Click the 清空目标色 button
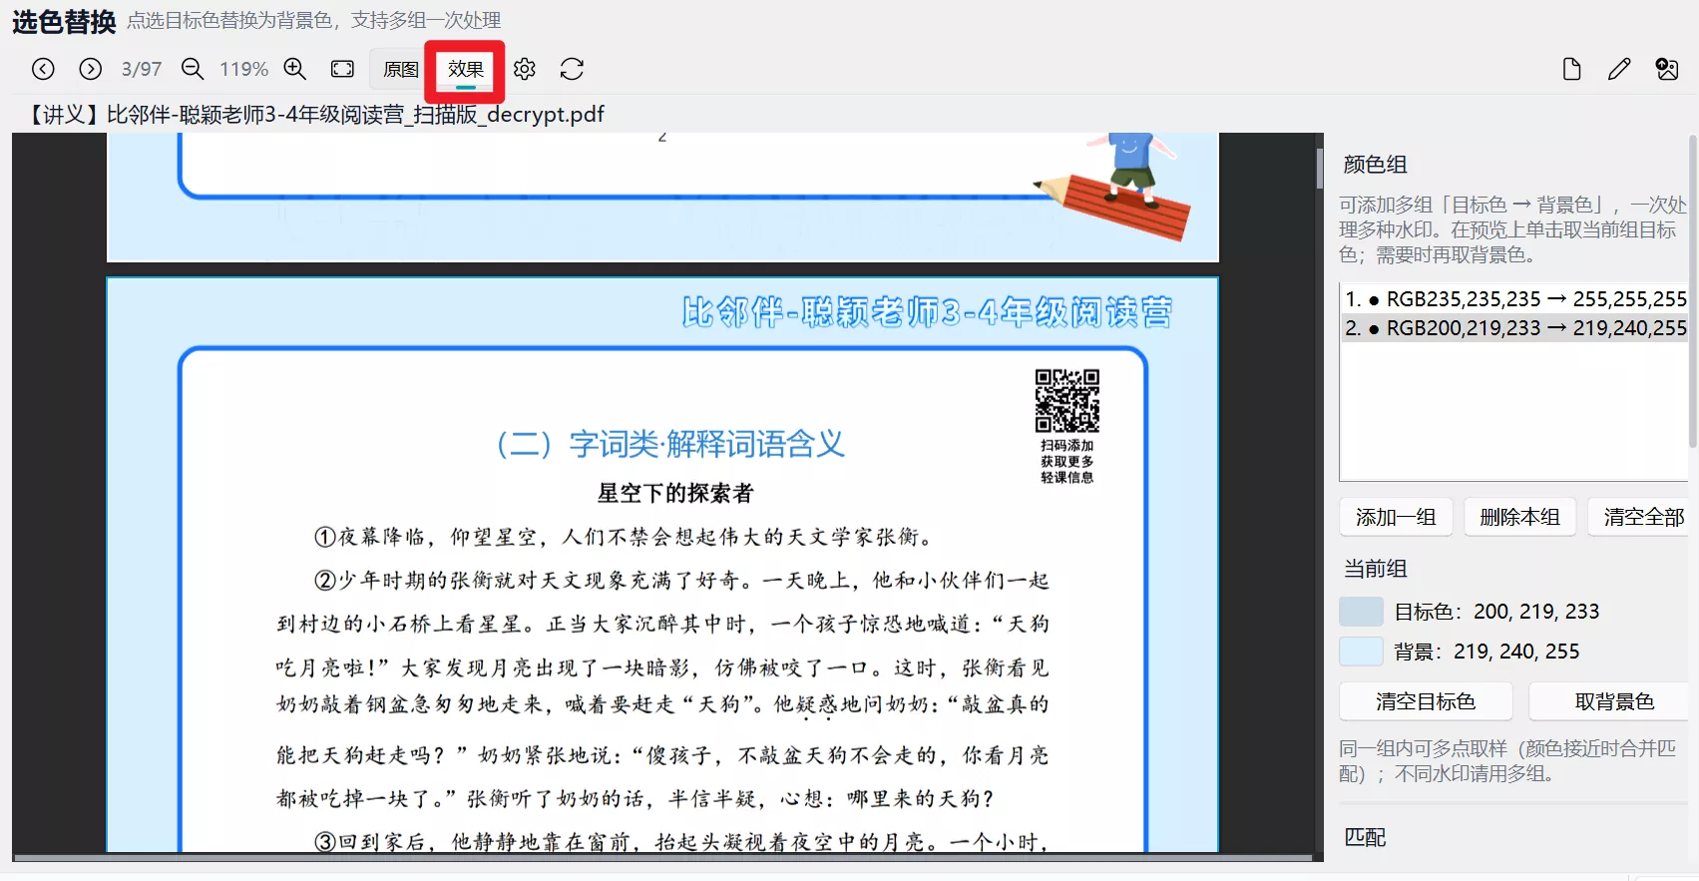Screen dimensions: 1699x881 point(1426,701)
